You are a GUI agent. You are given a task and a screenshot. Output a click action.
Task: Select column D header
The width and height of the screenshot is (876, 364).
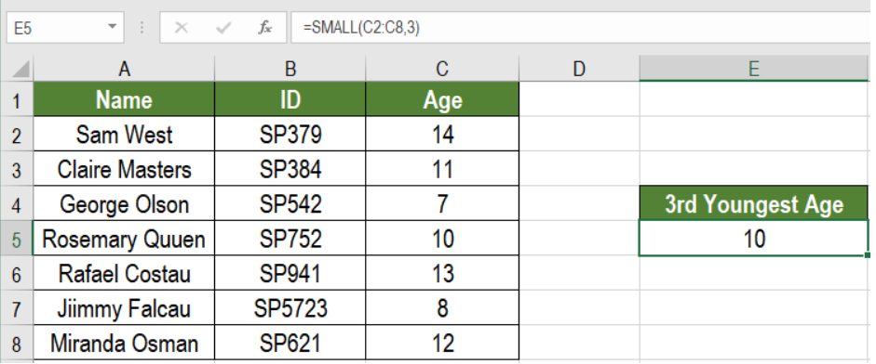click(x=579, y=69)
